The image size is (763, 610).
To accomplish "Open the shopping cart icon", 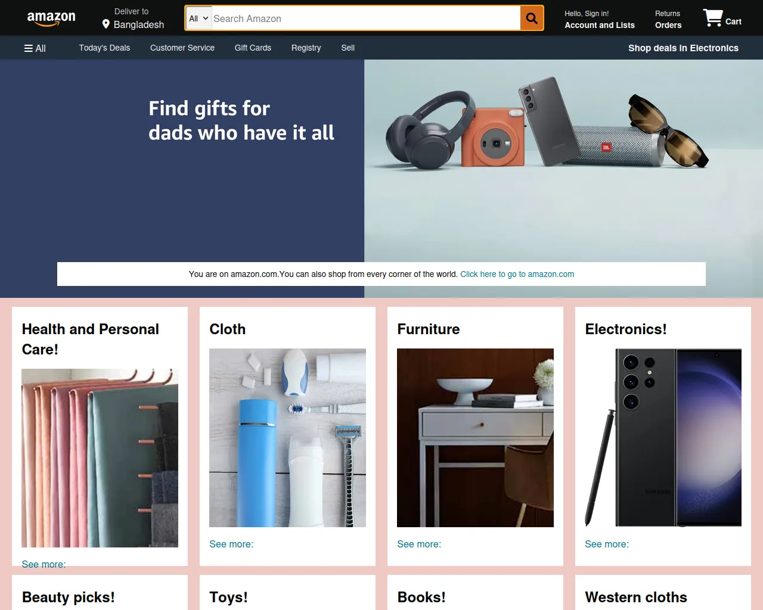I will click(x=712, y=18).
